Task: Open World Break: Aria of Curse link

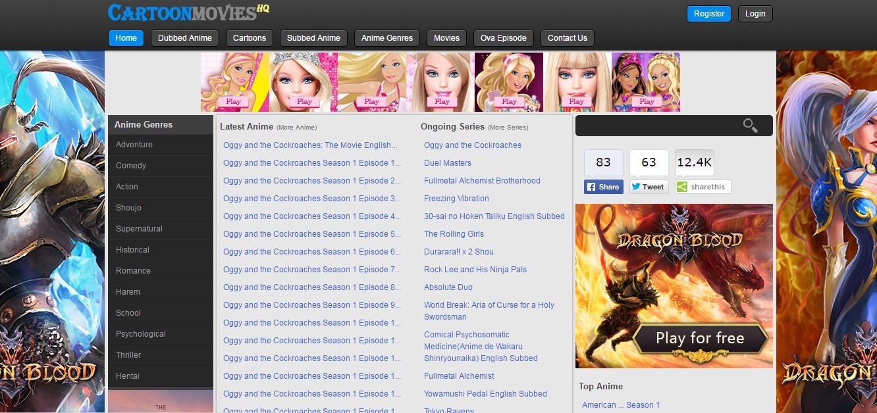Action: click(x=489, y=311)
